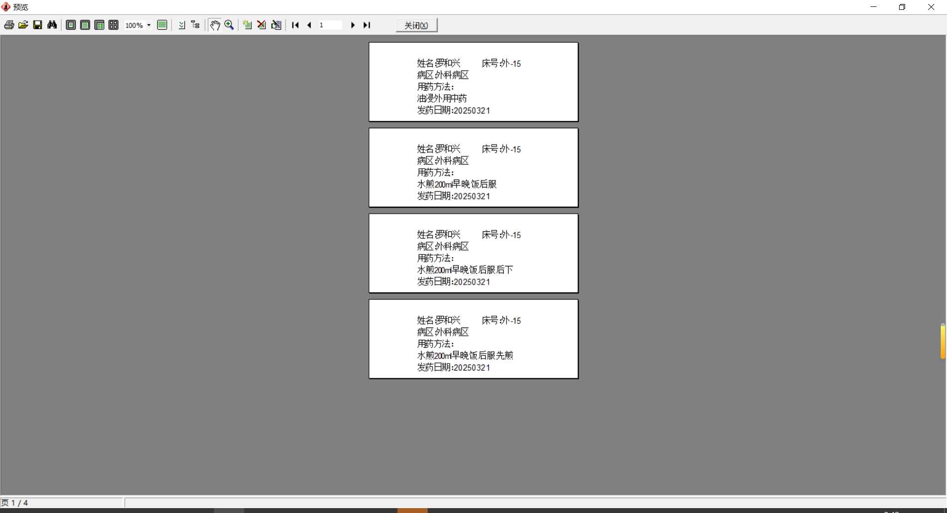The image size is (947, 513).
Task: Jump to the last page
Action: (367, 25)
